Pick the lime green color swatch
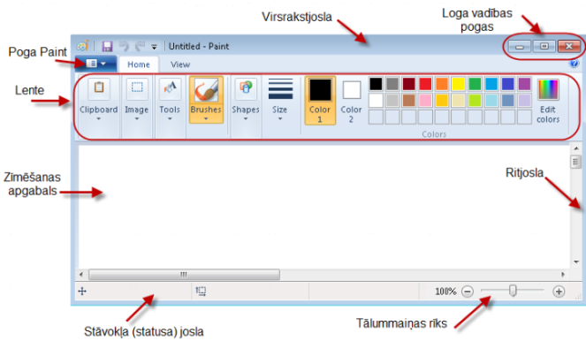This screenshot has height=341, width=586. [475, 101]
